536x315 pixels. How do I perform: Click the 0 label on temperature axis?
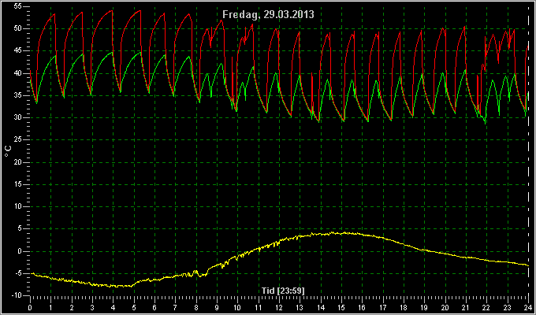20,251
